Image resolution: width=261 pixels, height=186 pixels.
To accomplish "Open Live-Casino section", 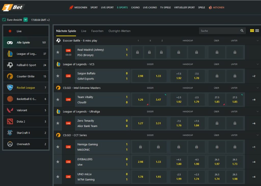I will click(x=150, y=7).
